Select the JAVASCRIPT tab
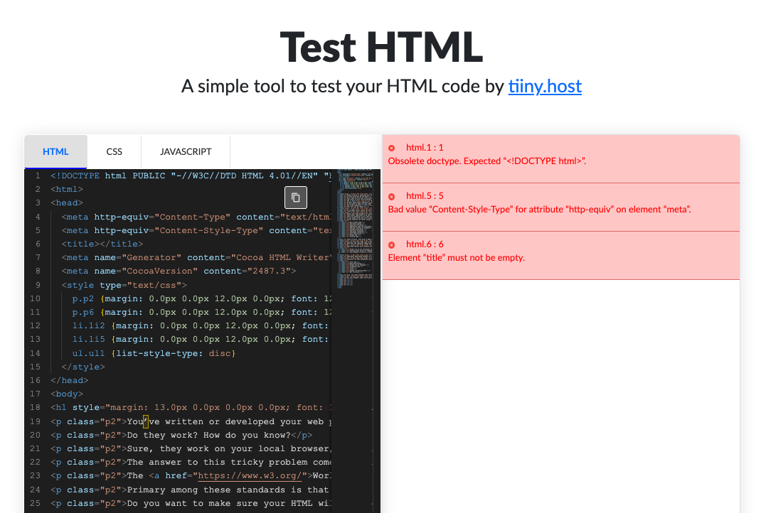This screenshot has width=761, height=513. (x=186, y=152)
